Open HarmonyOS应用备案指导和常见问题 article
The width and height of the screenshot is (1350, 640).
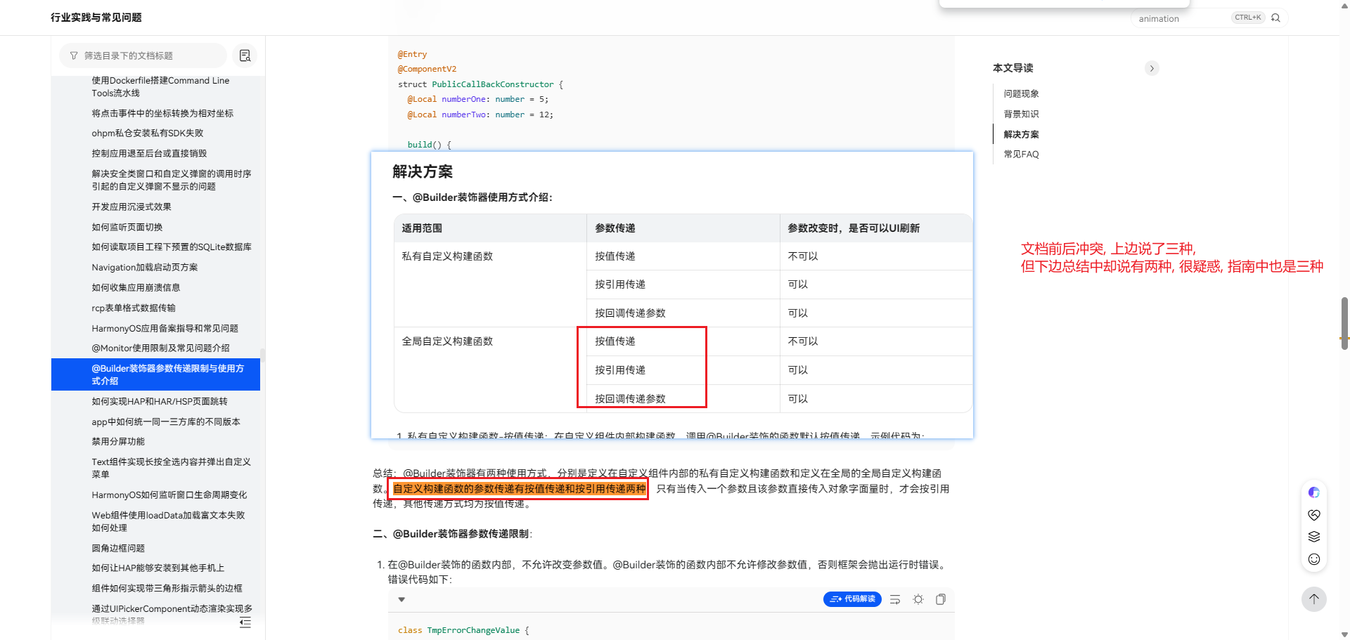(x=165, y=328)
